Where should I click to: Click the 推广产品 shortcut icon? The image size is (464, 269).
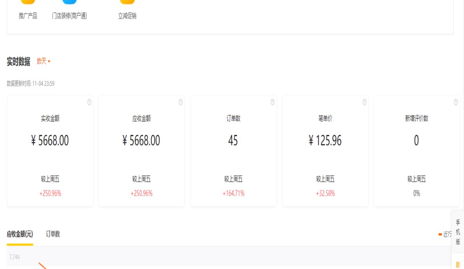[28, 2]
